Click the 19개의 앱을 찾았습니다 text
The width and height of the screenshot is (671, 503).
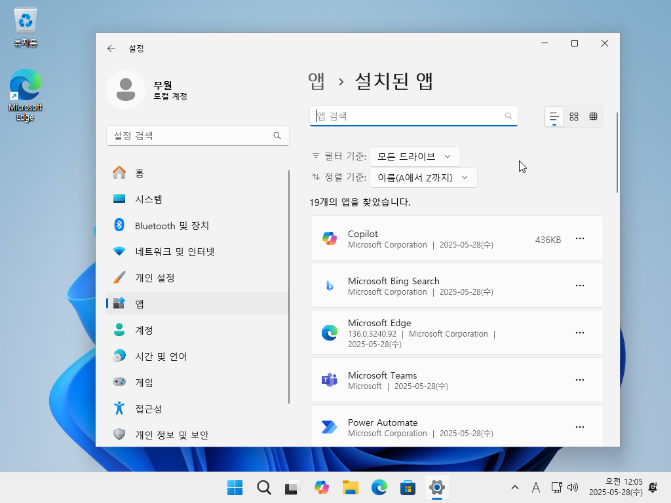360,202
